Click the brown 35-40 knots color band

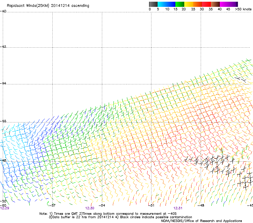215,4
